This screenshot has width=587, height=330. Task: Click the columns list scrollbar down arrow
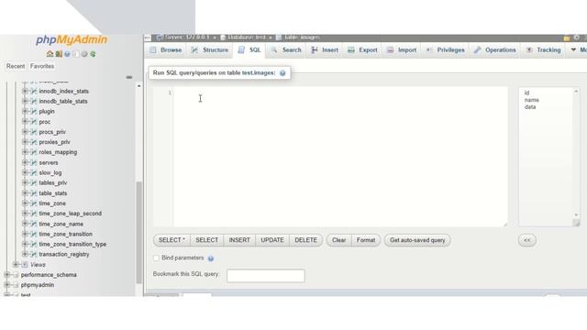576,215
